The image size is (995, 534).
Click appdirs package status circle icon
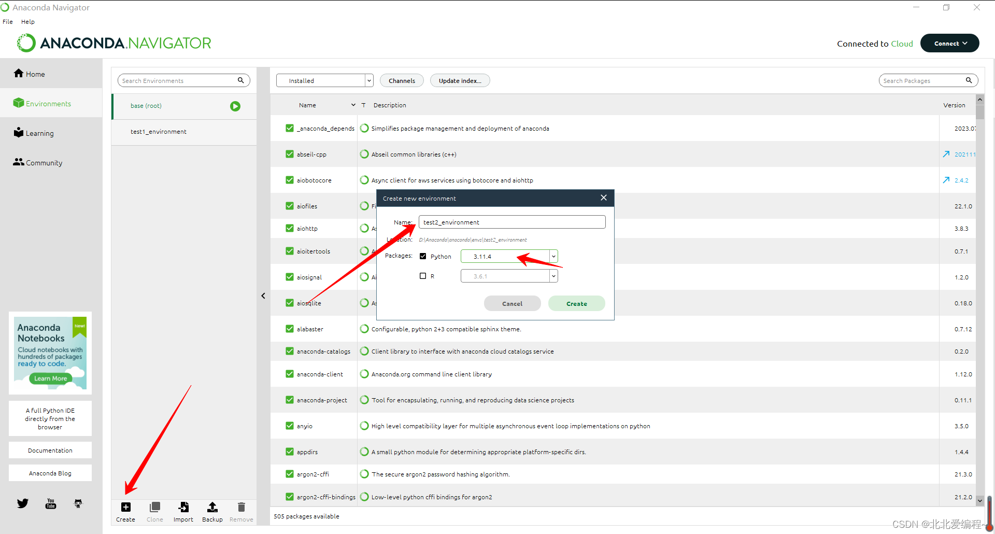364,452
